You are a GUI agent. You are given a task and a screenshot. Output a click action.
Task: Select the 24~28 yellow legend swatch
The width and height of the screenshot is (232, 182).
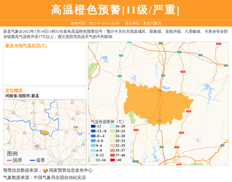pos(113,136)
